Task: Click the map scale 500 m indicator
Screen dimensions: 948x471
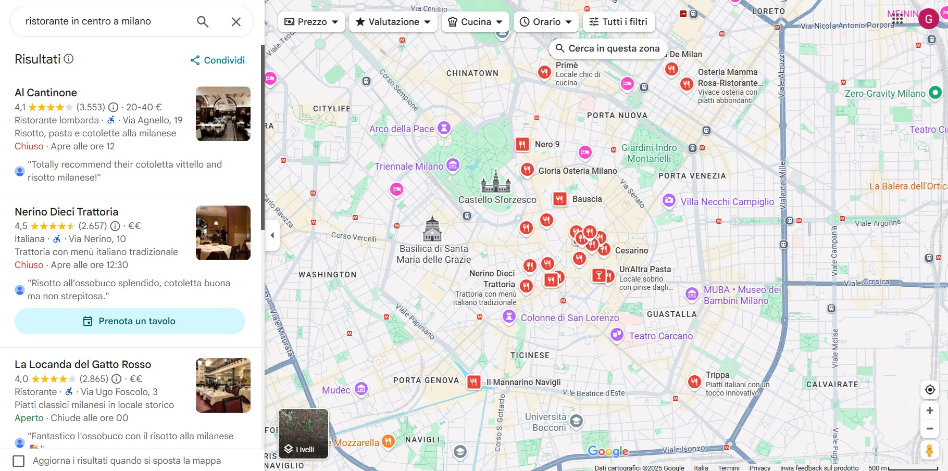Action: pos(903,468)
